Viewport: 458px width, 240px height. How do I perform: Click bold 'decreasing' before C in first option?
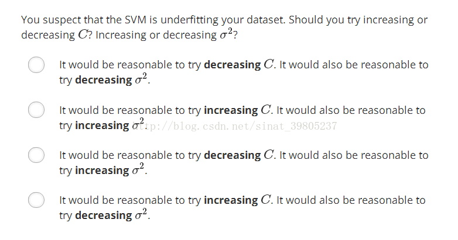pos(232,65)
